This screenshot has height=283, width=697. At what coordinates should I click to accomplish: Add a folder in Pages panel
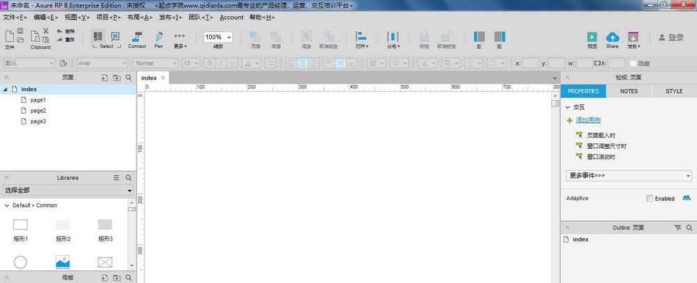116,78
